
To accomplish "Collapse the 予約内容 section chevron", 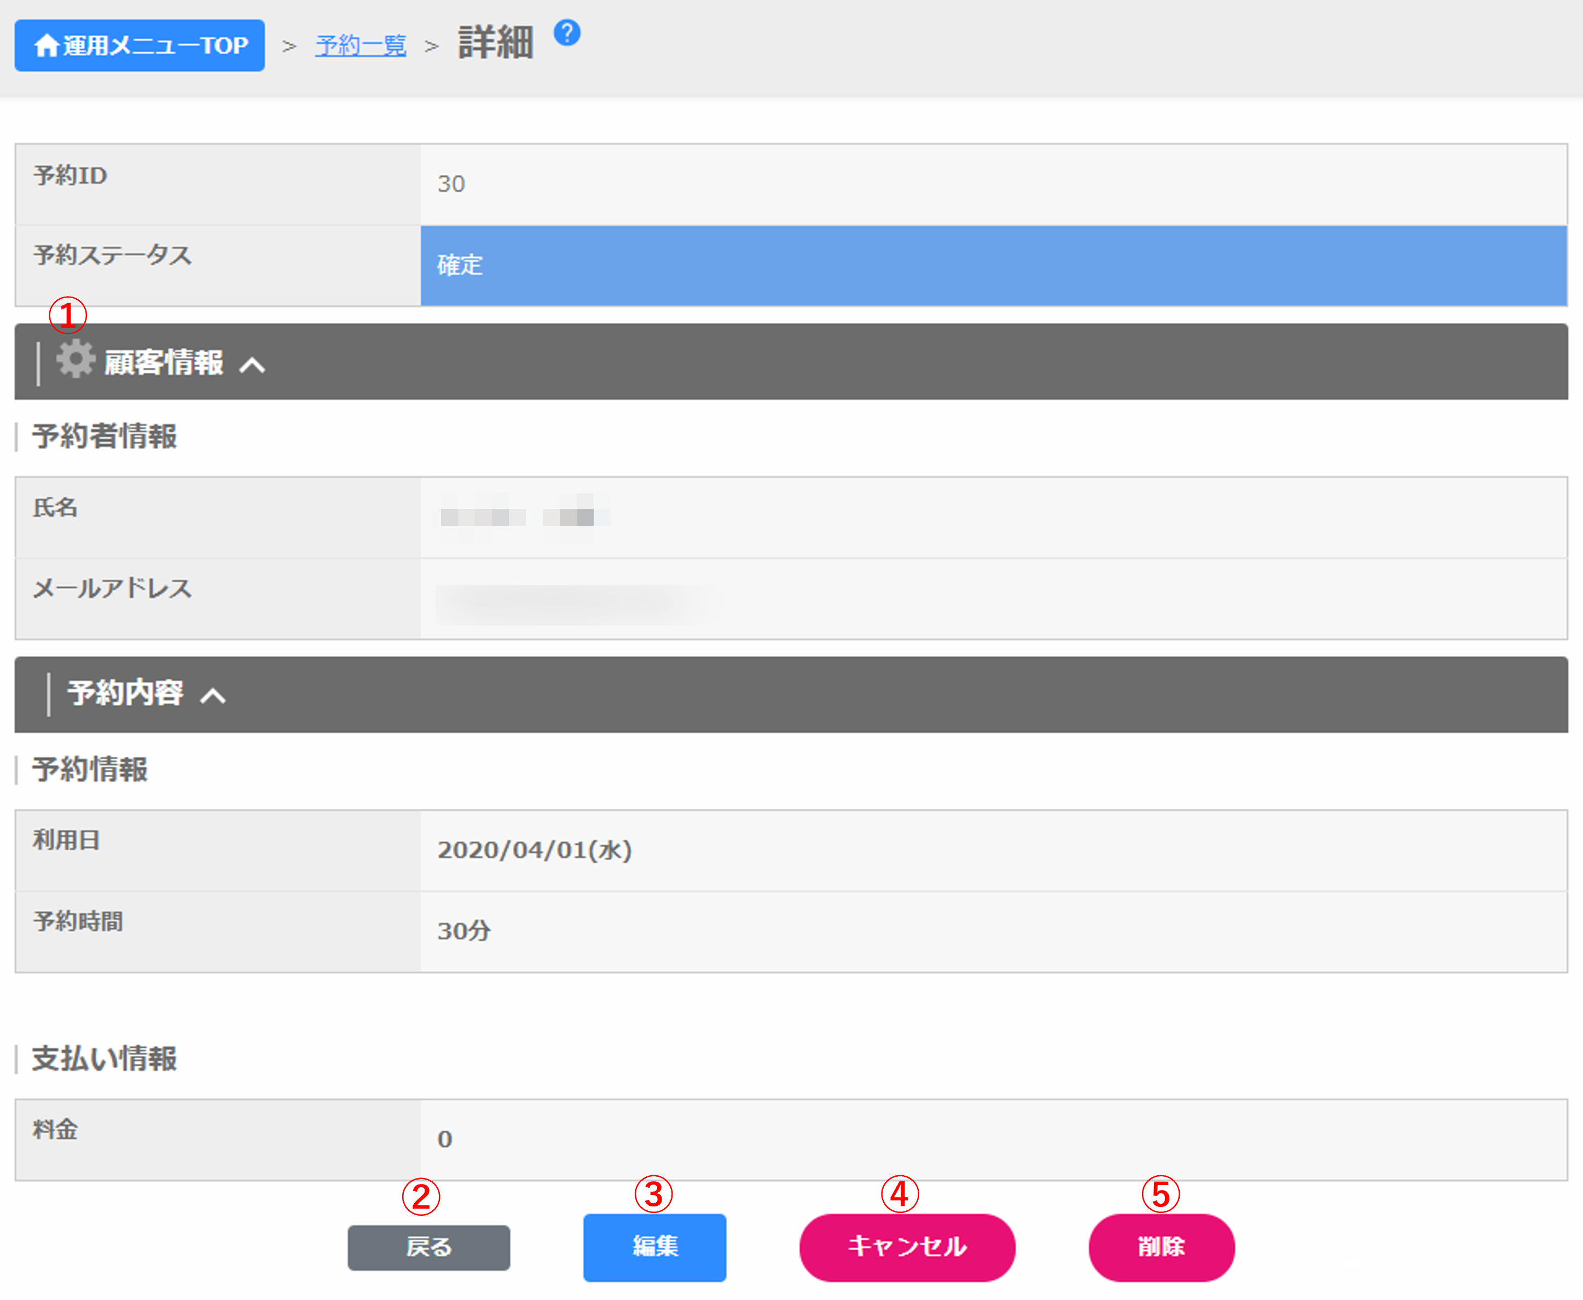I will pos(213,697).
